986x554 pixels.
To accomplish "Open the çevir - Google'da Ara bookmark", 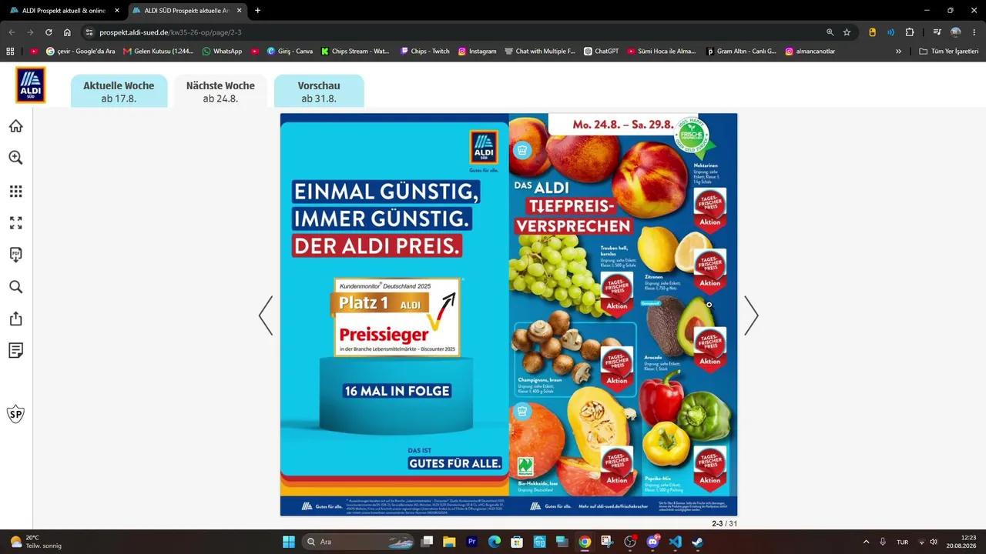I will coord(81,52).
